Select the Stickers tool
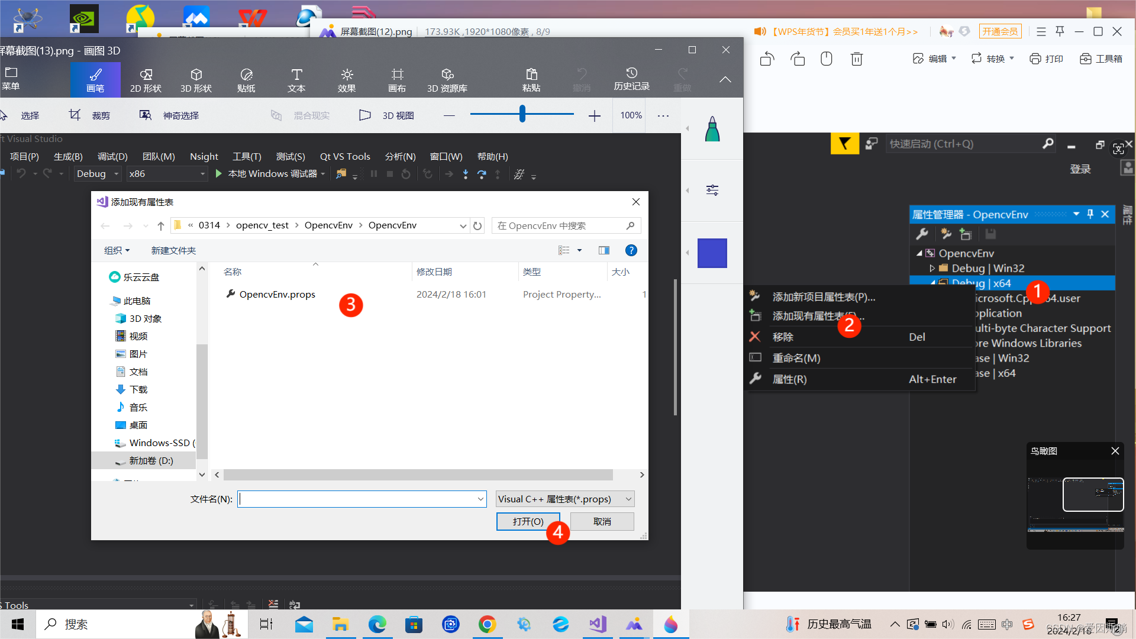 point(246,80)
